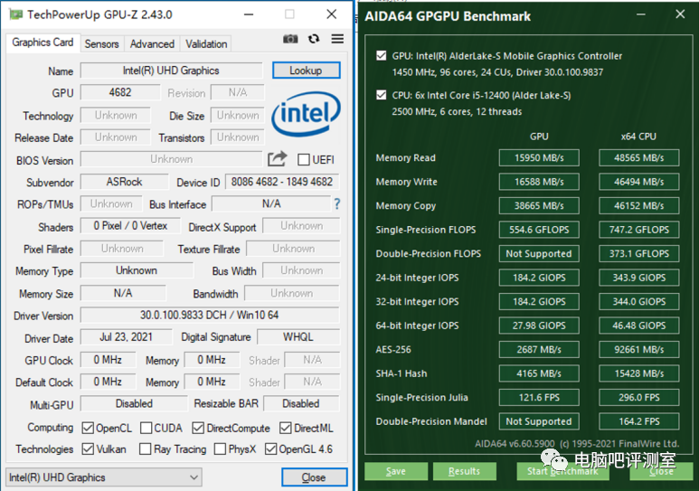Screen dimensions: 699x491
Task: Click the Save button in AIDA64
Action: click(396, 471)
